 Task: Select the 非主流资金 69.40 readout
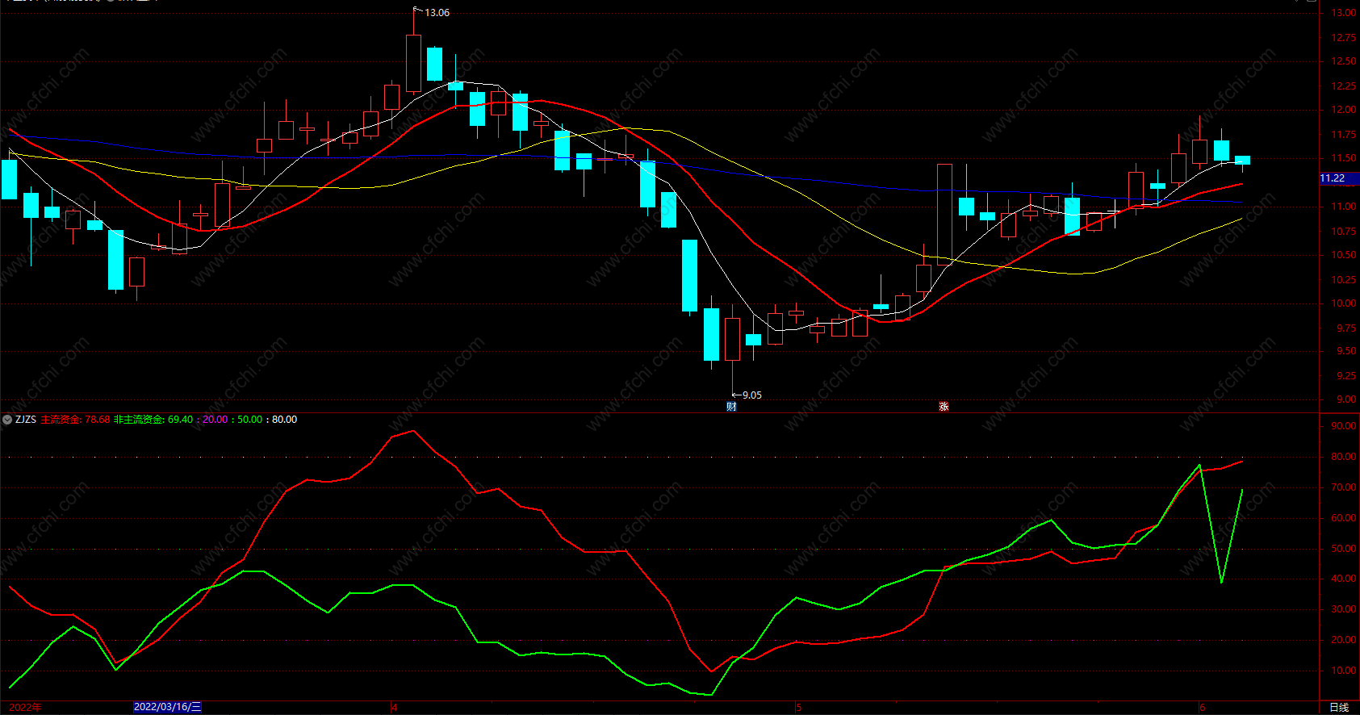pos(153,420)
